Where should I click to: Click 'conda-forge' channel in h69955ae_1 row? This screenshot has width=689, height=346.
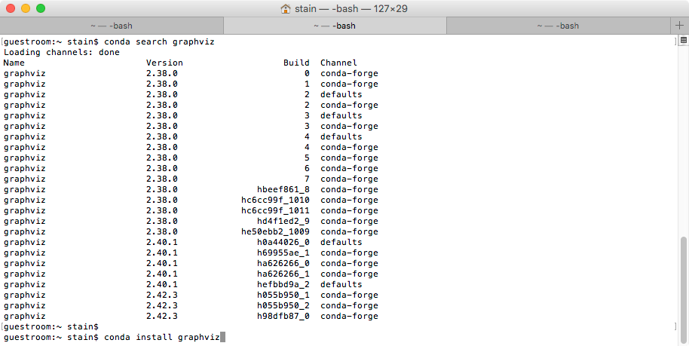[x=349, y=253]
